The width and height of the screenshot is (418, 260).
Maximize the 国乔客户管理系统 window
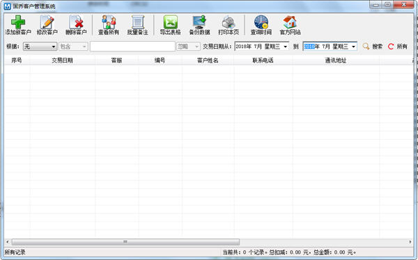(x=387, y=5)
